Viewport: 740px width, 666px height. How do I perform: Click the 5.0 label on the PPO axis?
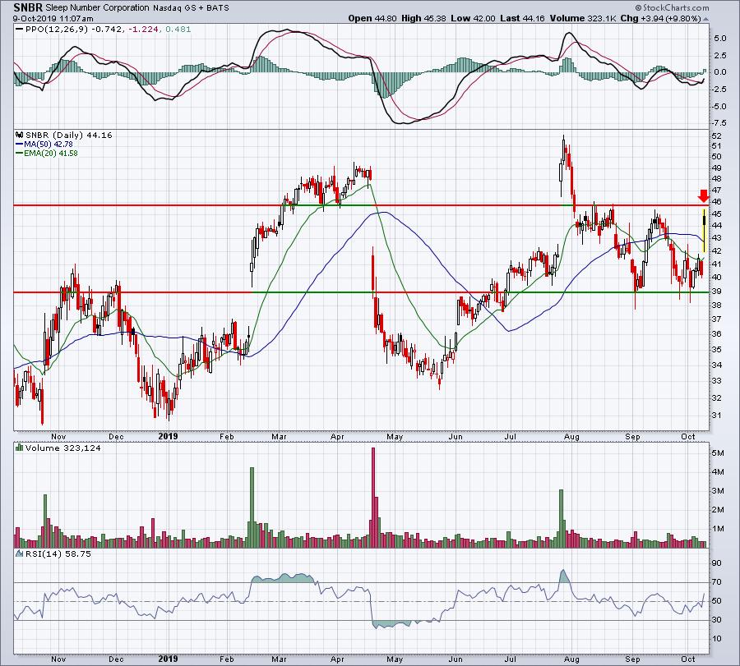pos(719,38)
